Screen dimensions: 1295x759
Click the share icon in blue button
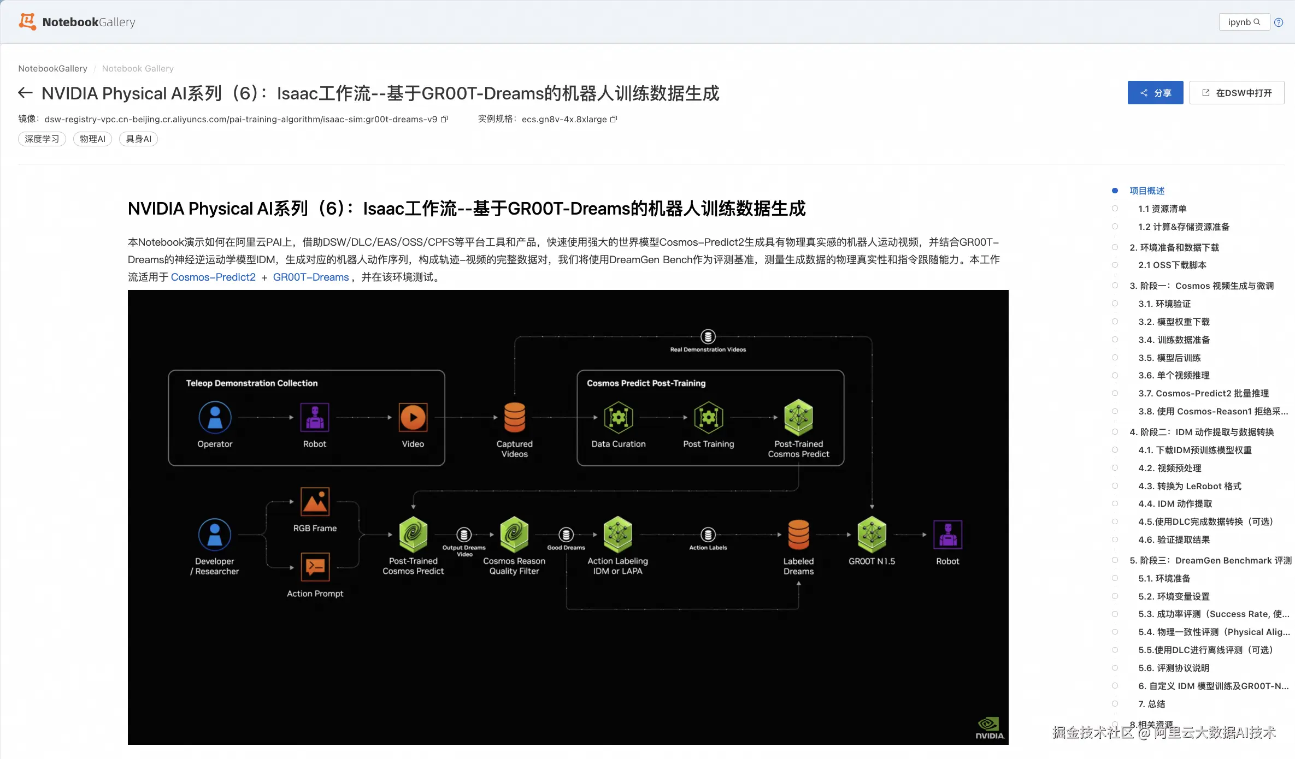[1144, 93]
